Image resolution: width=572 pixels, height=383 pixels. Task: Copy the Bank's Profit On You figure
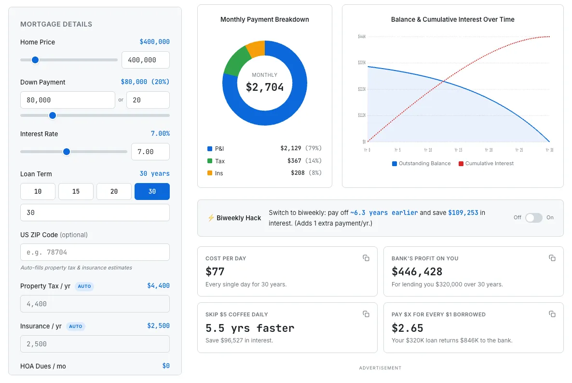[552, 258]
